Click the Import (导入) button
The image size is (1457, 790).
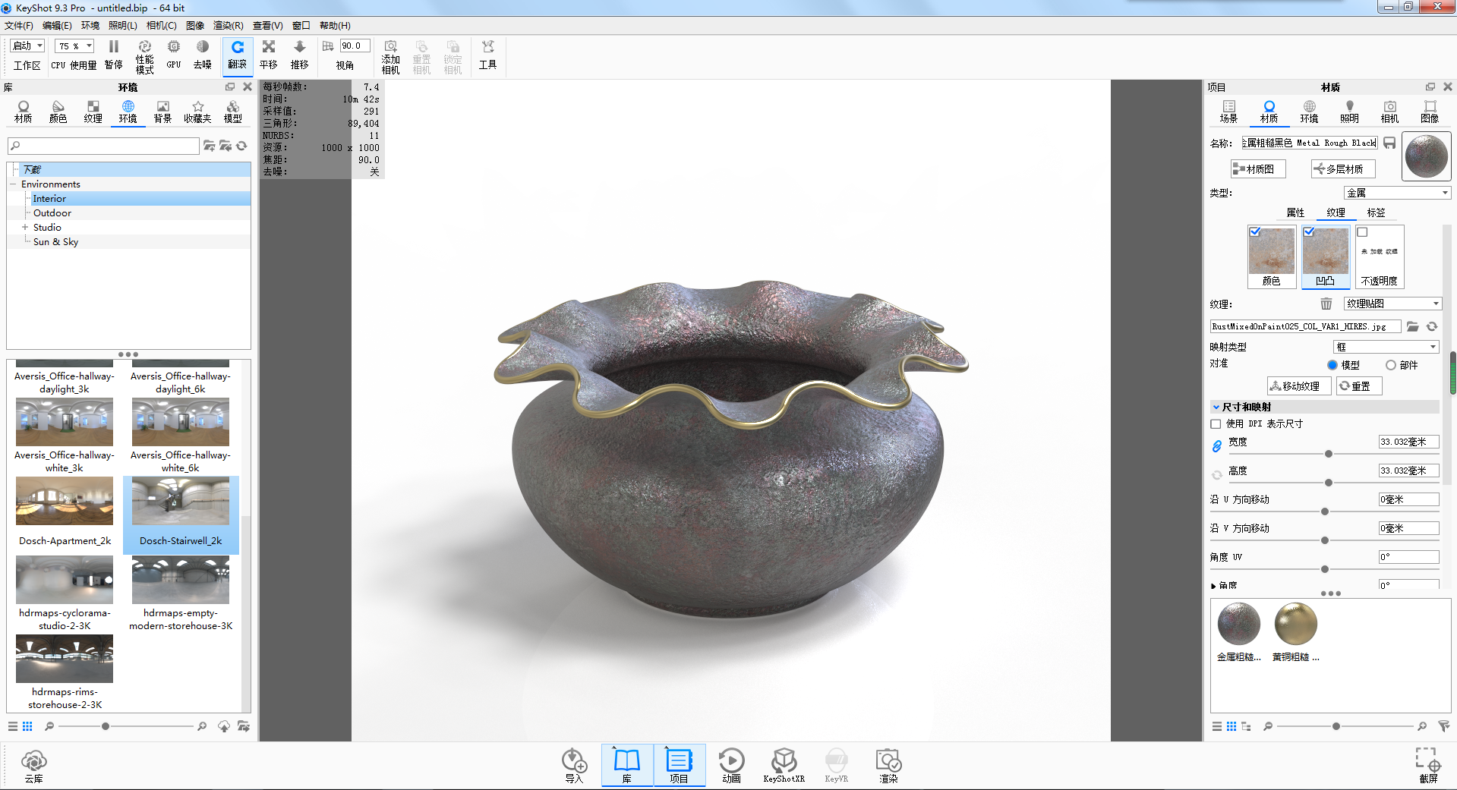point(575,766)
